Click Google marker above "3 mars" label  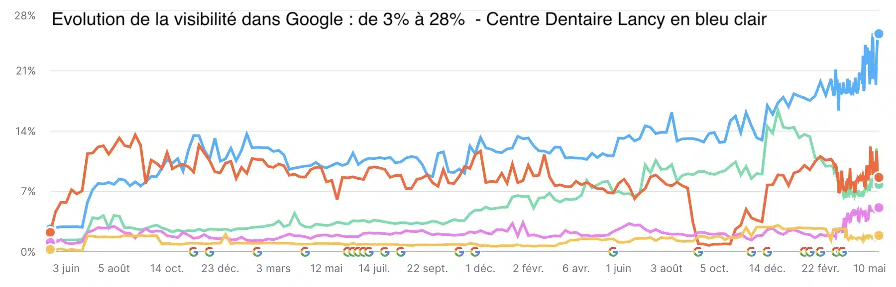click(x=257, y=252)
